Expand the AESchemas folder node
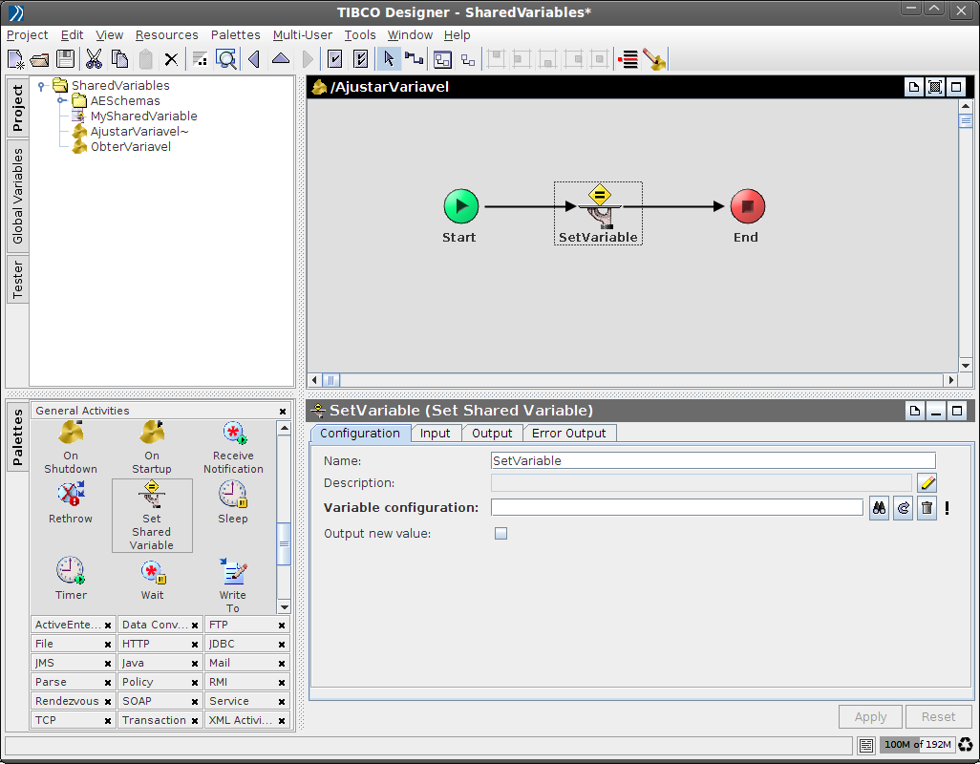The width and height of the screenshot is (980, 764). point(61,100)
